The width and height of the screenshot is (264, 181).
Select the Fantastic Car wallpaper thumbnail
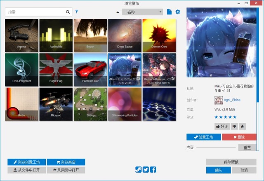click(90, 70)
